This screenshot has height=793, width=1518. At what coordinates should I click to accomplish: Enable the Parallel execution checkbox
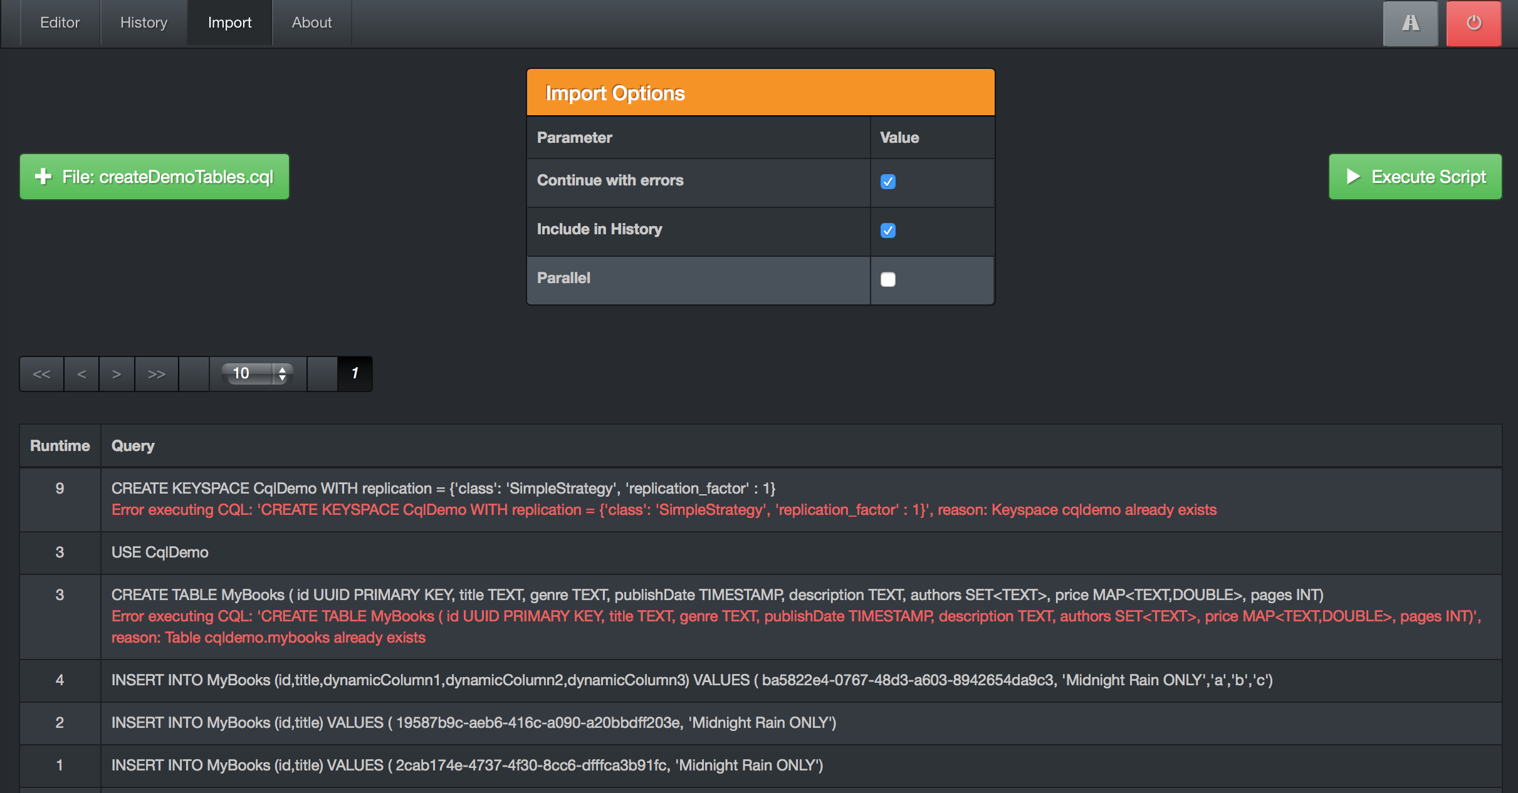coord(887,278)
